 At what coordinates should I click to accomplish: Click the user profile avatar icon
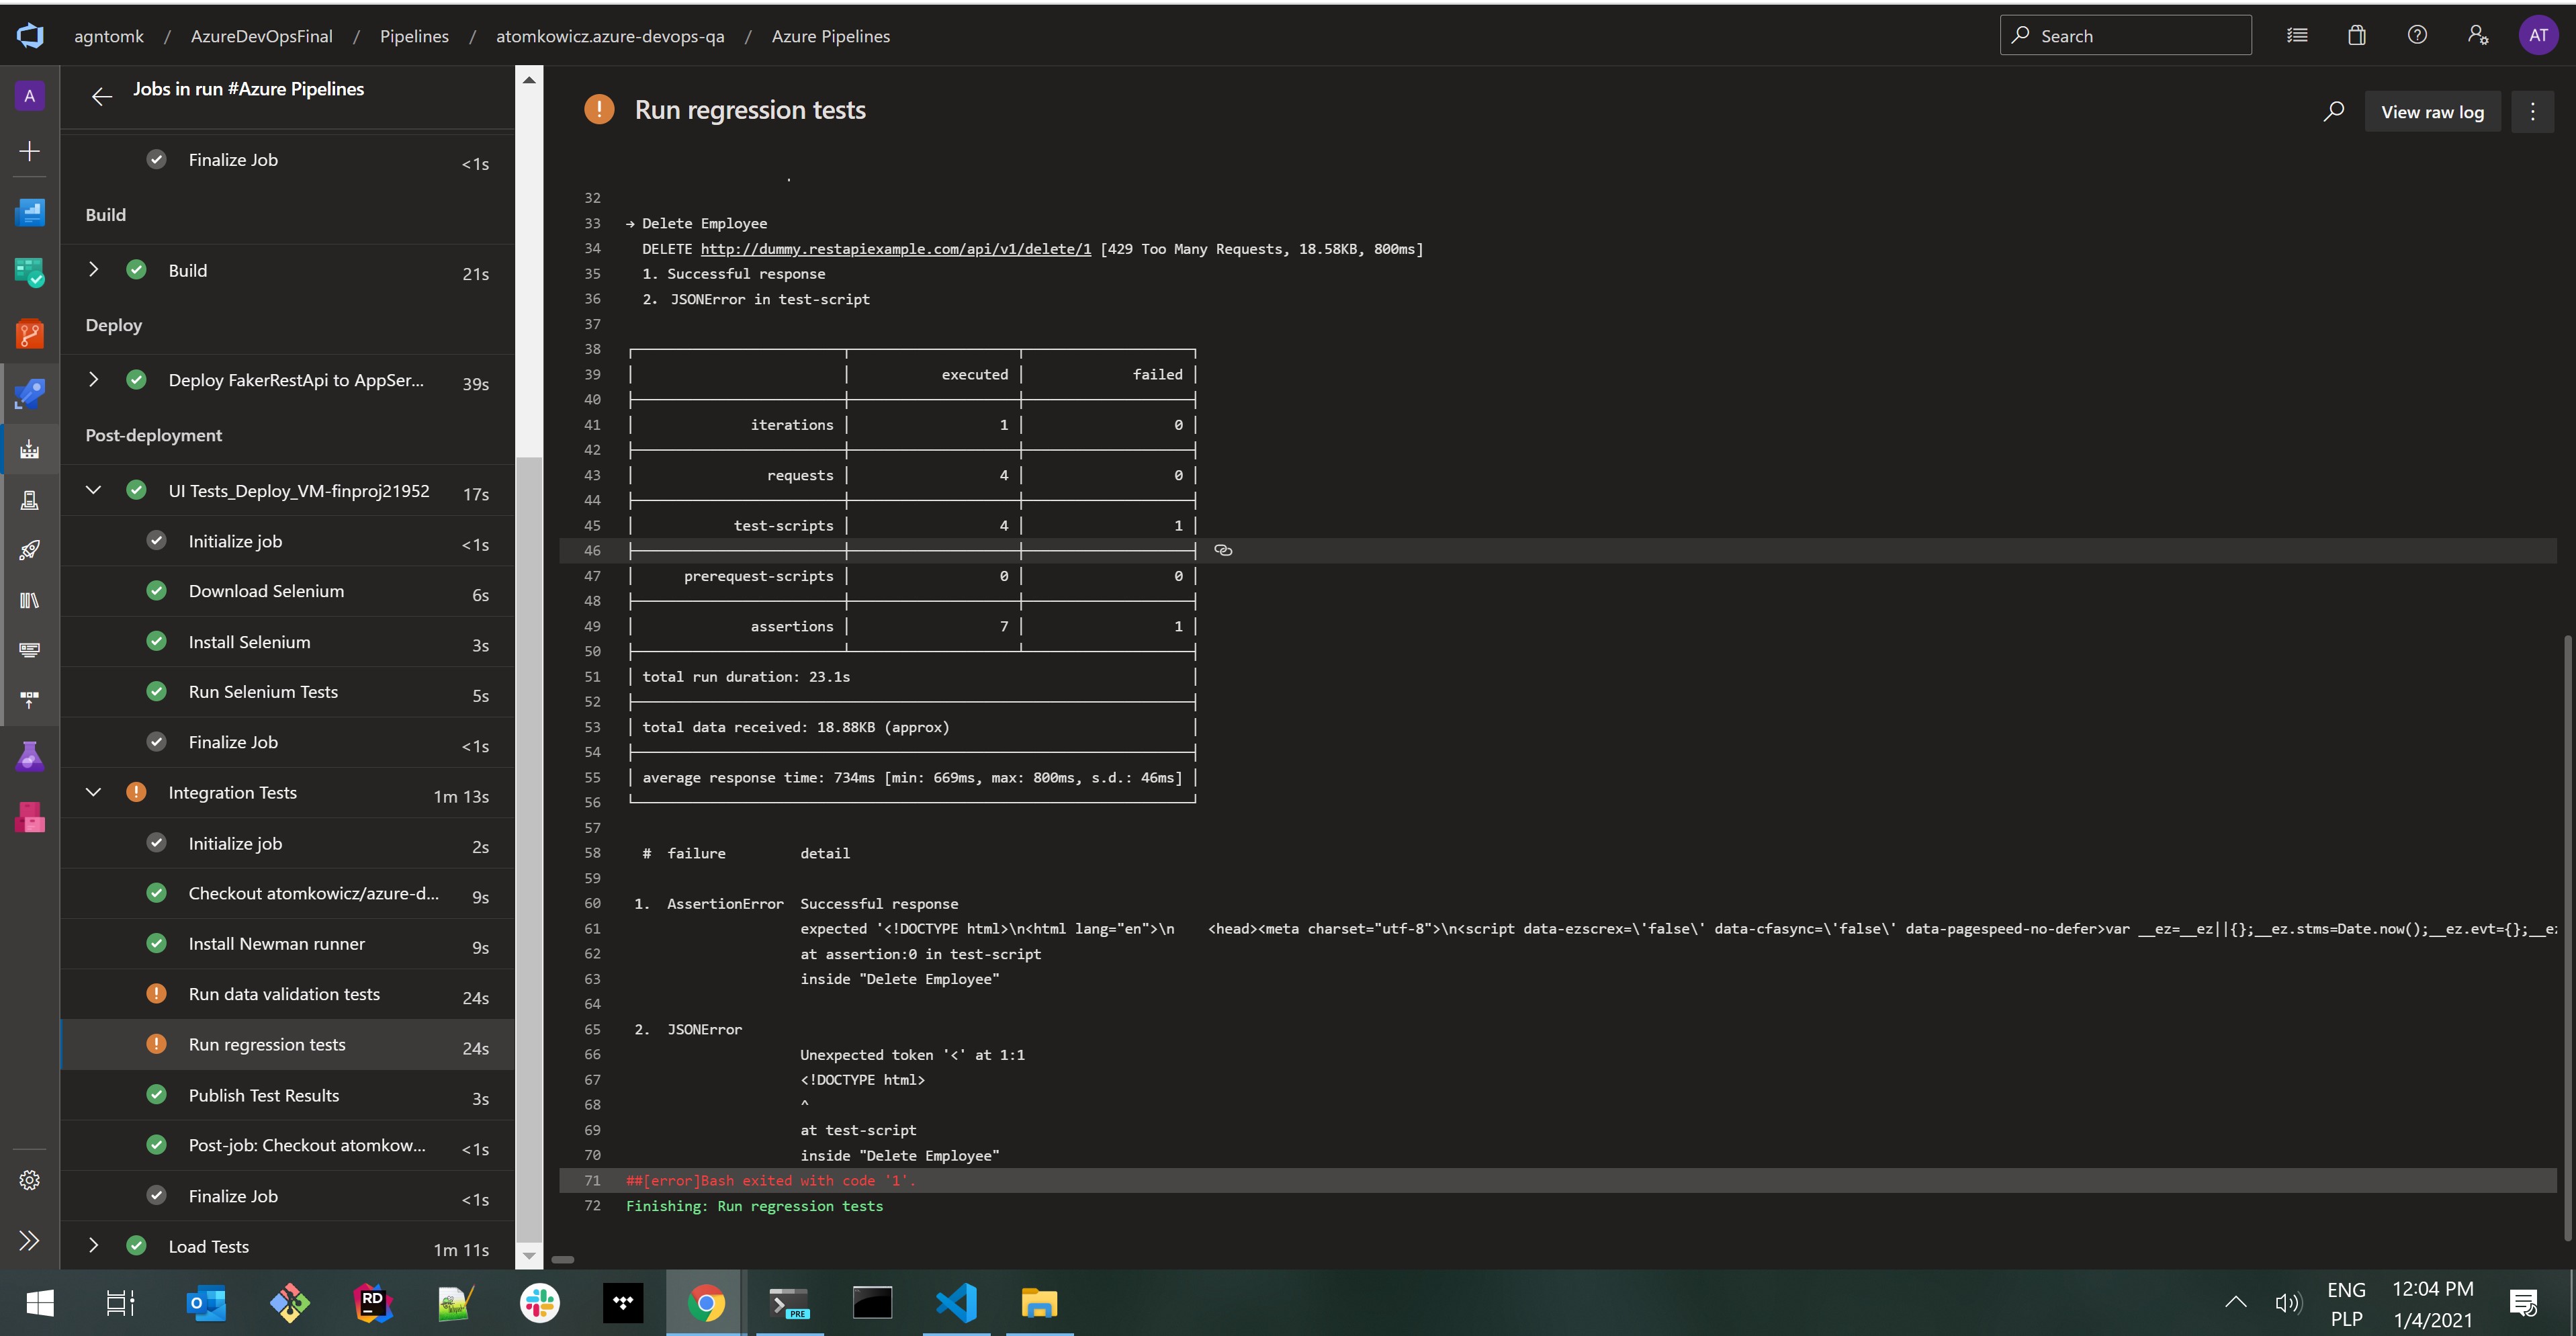2538,34
